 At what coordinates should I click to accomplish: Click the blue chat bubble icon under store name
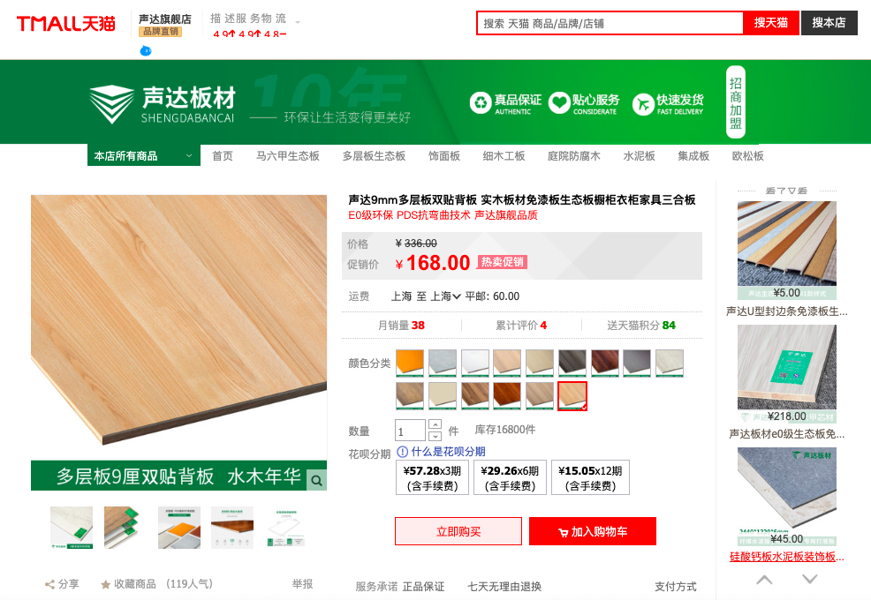click(x=146, y=51)
